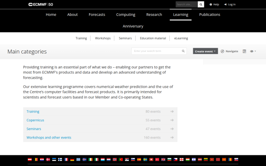Click the arrow icon on the Training row
Image resolution: width=266 pixels, height=166 pixels.
(x=172, y=112)
